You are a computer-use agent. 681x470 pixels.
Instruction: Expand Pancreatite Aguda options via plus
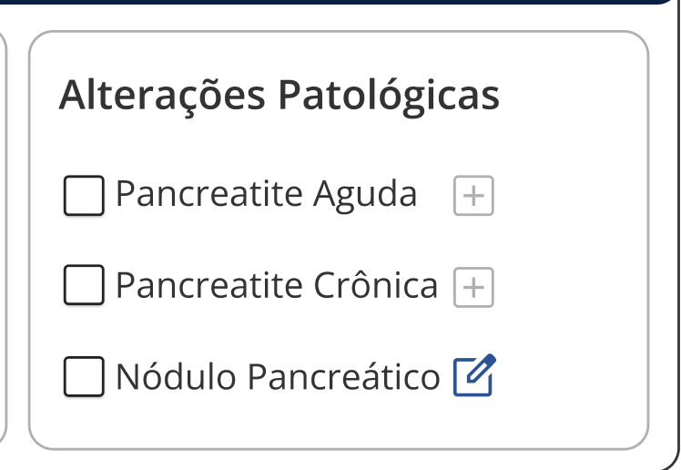473,196
